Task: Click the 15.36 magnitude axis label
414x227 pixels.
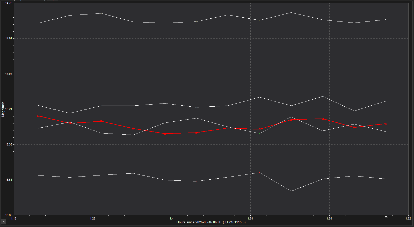Action: coord(9,144)
